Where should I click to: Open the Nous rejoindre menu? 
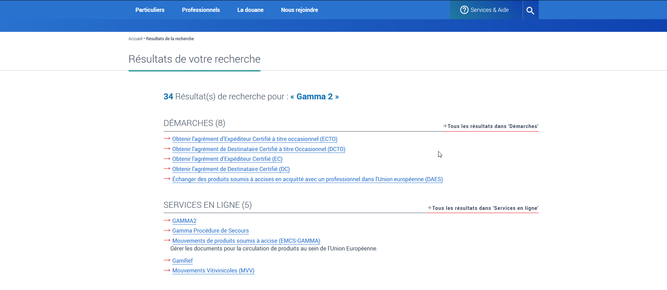point(299,10)
